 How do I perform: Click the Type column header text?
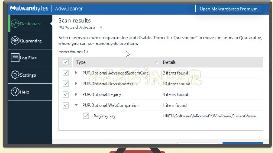click(81, 62)
